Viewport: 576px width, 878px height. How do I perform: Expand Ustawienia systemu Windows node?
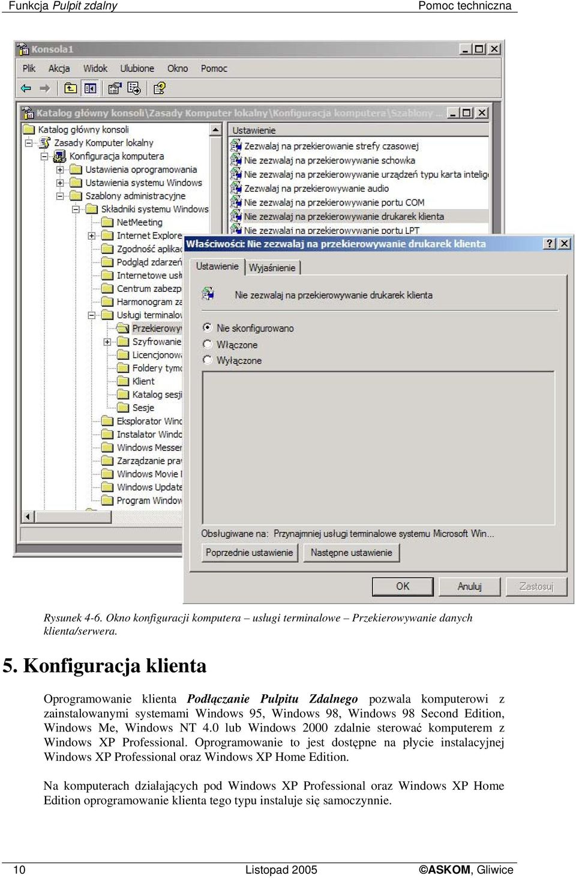[60, 183]
